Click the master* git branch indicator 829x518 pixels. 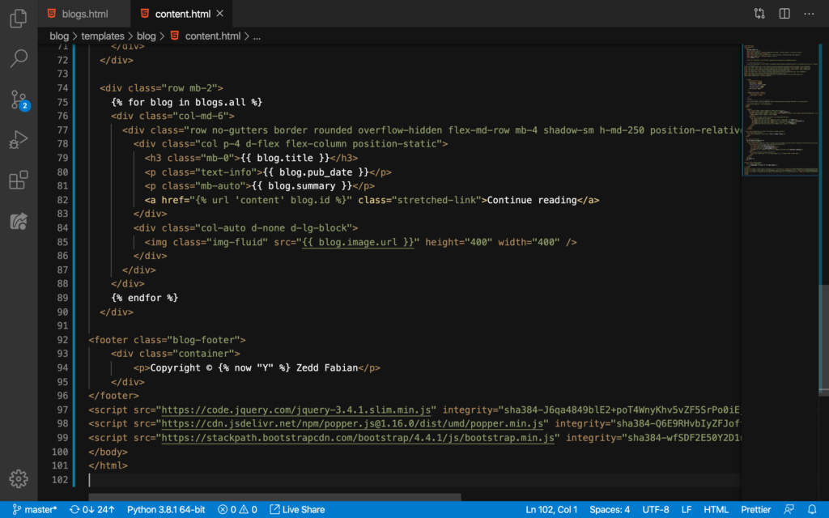(34, 510)
